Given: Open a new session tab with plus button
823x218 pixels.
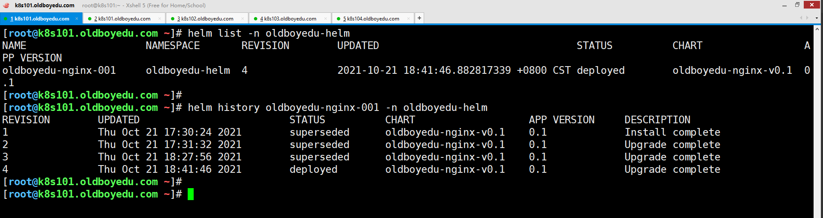Looking at the screenshot, I should click(419, 18).
